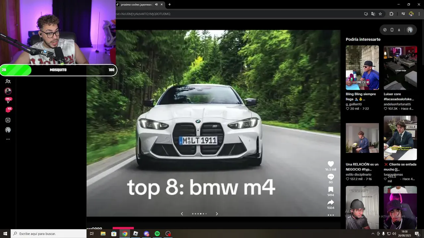This screenshot has width=424, height=238.
Task: Click the '20 mil' likes count
Action: pyautogui.click(x=354, y=109)
